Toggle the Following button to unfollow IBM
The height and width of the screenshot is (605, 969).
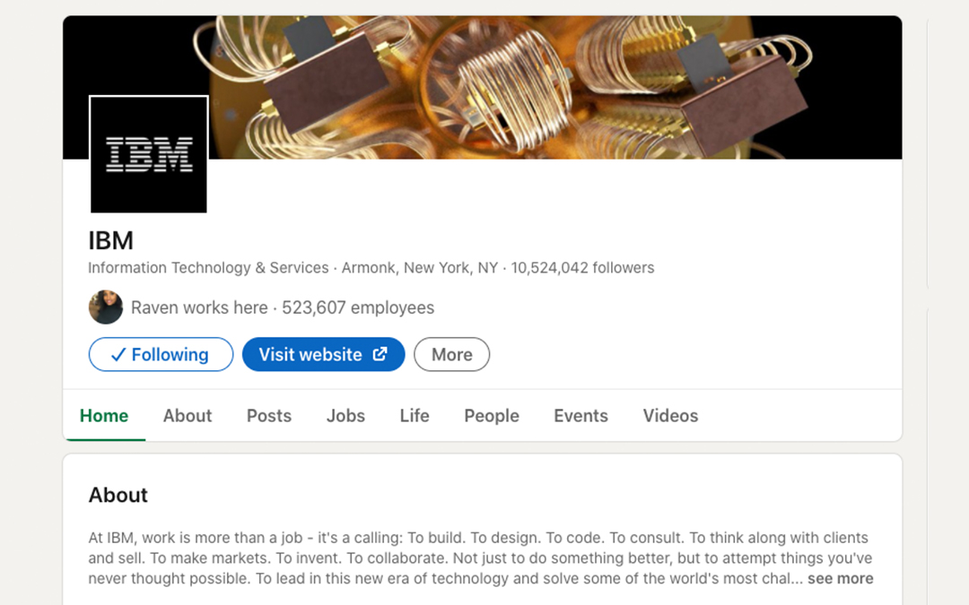(161, 354)
